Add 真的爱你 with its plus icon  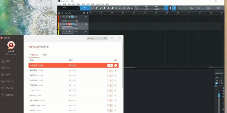click(115, 70)
